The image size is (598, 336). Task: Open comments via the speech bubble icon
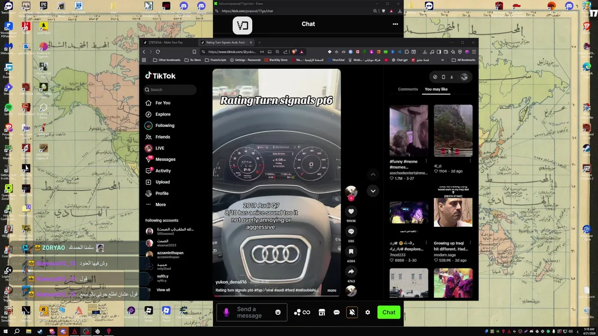[351, 231]
